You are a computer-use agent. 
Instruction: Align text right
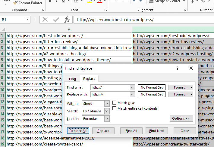click(126, 2)
